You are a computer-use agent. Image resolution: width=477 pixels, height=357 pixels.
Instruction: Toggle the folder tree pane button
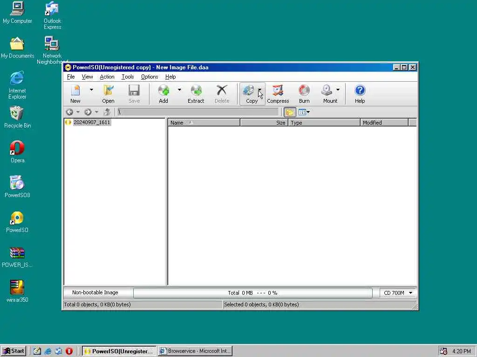[x=290, y=112]
